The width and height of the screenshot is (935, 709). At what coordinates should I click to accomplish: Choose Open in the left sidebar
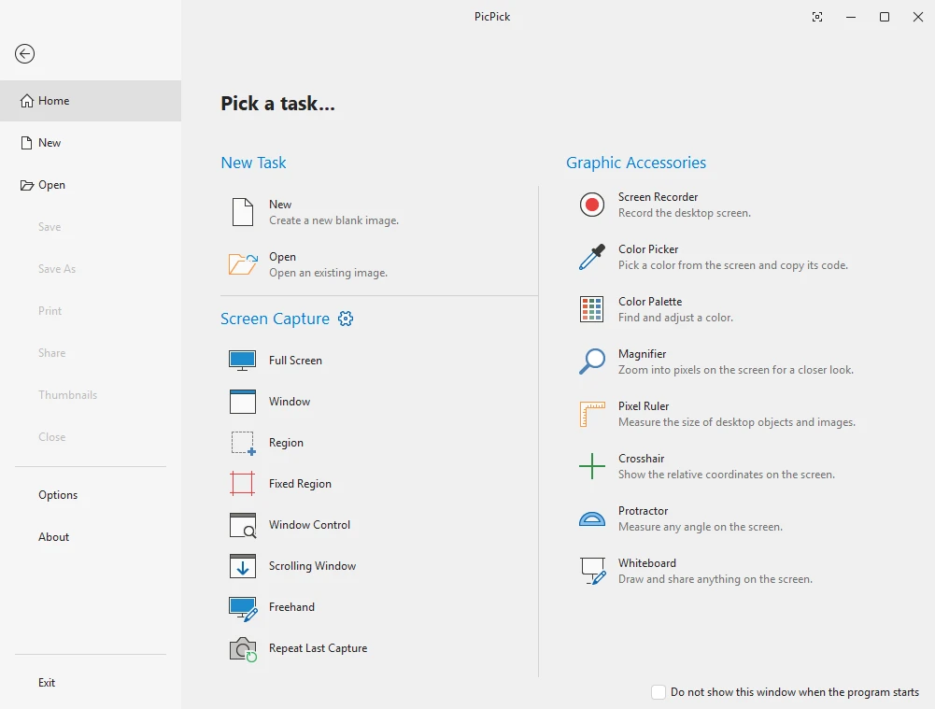(91, 185)
